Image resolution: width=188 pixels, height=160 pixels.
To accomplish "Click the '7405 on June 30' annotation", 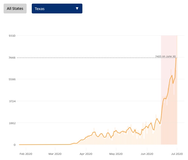I will (x=165, y=56).
